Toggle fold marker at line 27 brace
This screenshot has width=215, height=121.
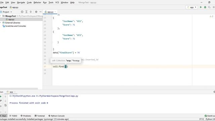pyautogui.click(x=52, y=32)
